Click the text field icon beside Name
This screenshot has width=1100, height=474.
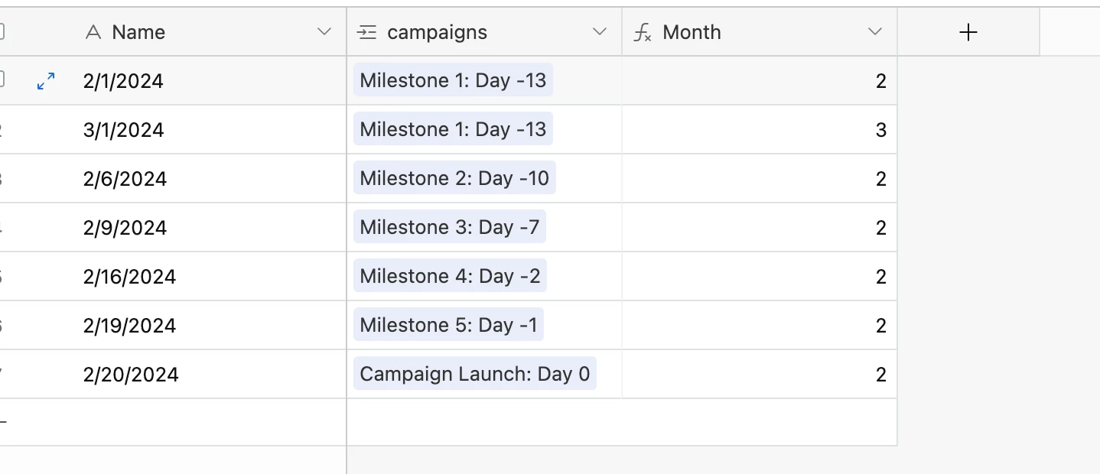tap(93, 32)
